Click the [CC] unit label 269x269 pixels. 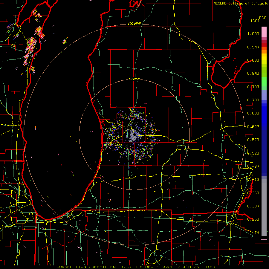point(255,21)
